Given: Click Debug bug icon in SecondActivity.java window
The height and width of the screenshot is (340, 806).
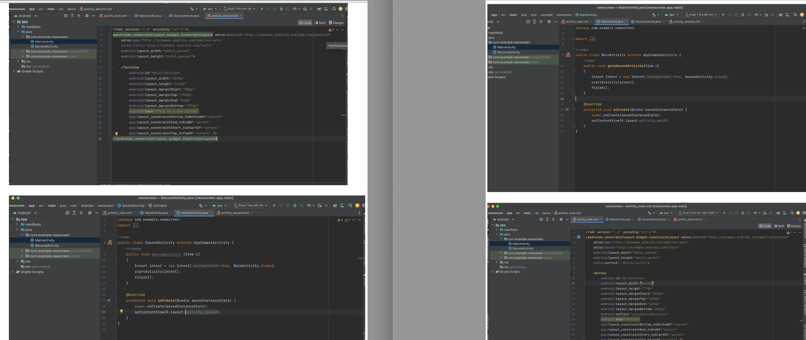Looking at the screenshot, I should point(295,205).
